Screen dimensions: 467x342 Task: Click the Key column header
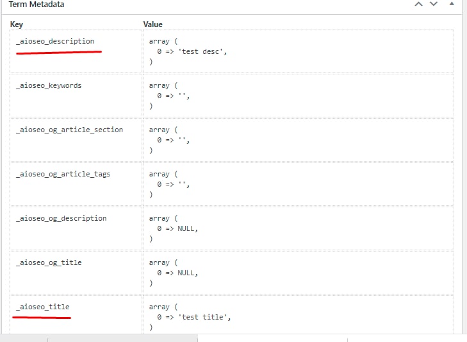pos(17,24)
